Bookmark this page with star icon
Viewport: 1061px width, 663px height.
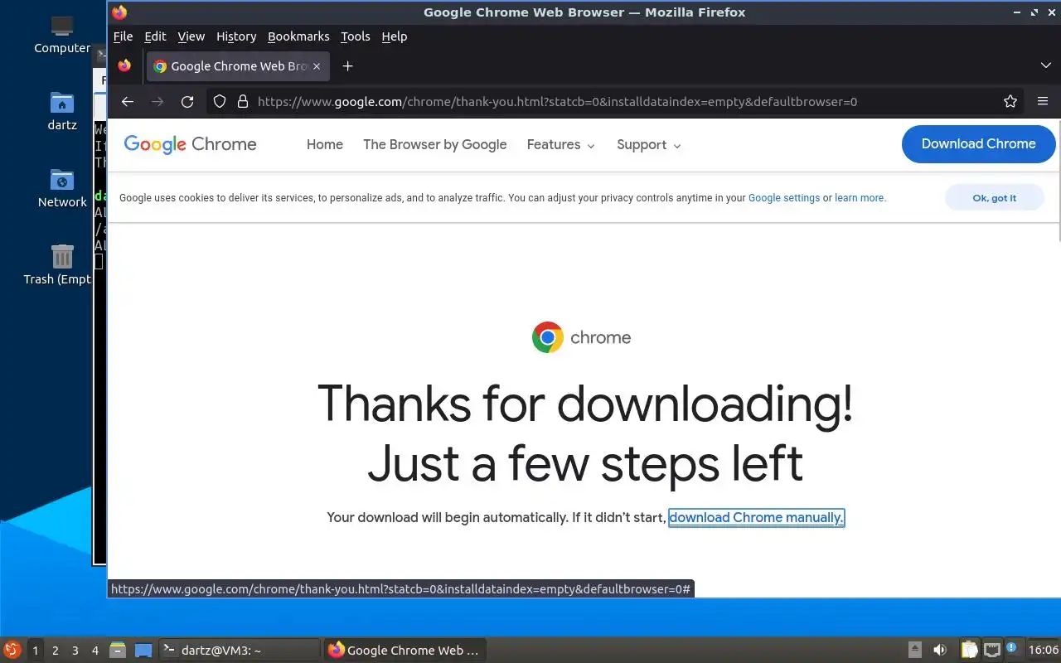point(1010,101)
